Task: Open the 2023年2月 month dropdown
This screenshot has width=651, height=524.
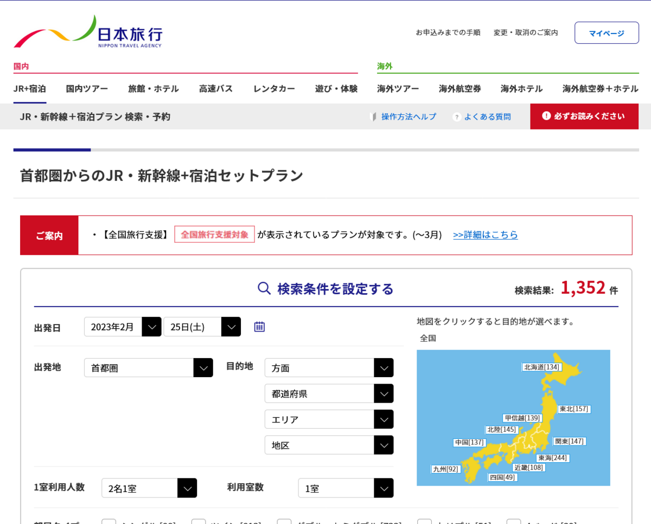Action: tap(123, 327)
